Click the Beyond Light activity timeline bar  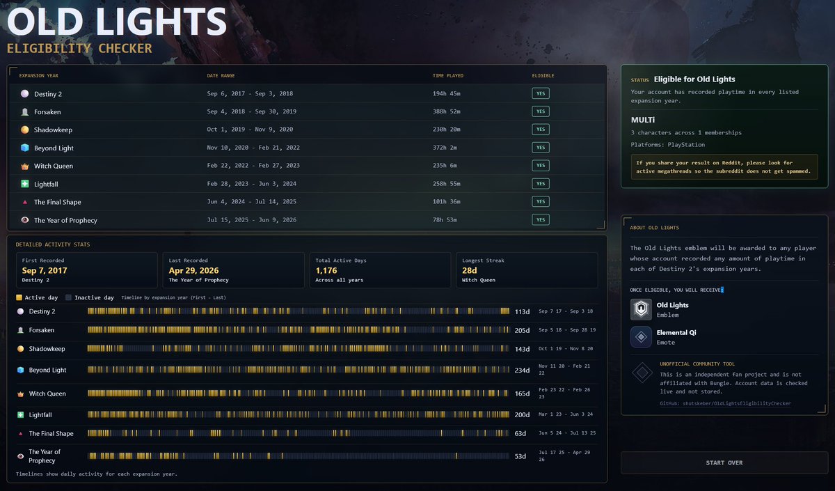(x=299, y=371)
